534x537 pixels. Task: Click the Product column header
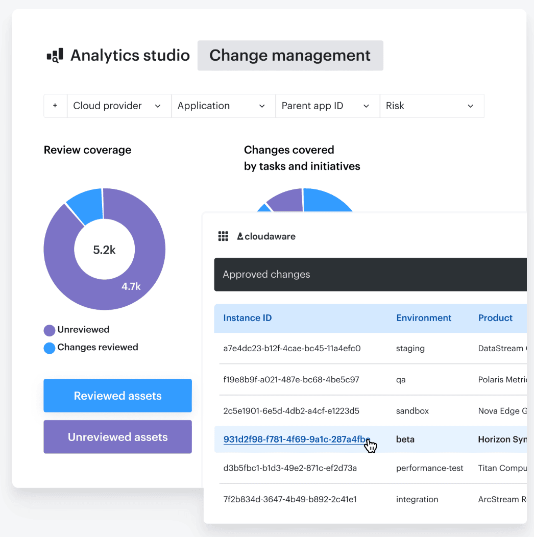495,318
